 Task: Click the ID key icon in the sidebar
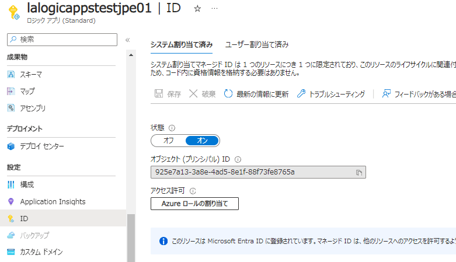click(11, 218)
